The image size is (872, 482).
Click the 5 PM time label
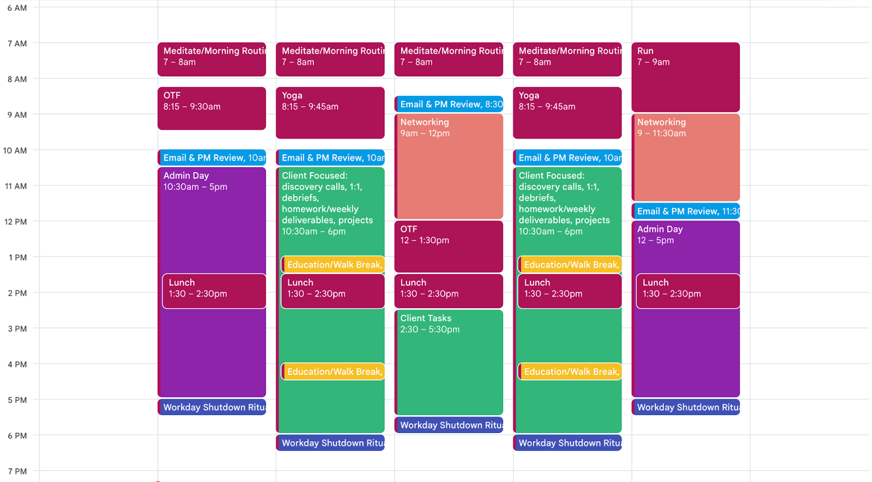[x=17, y=400]
